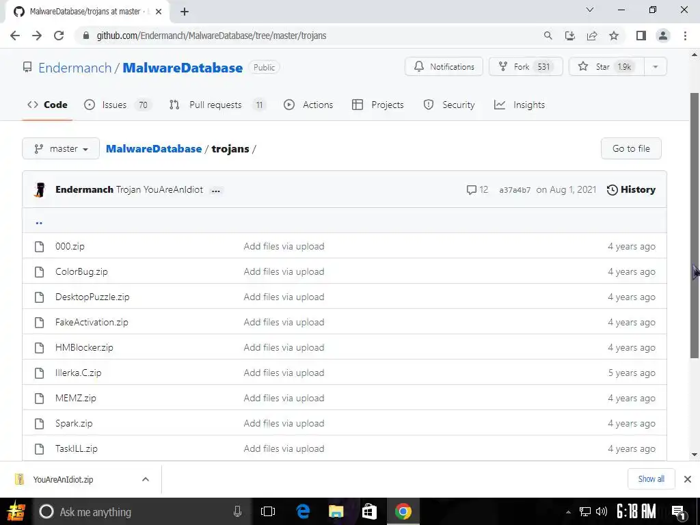
Task: Open the Windows Start button
Action: tap(16, 511)
